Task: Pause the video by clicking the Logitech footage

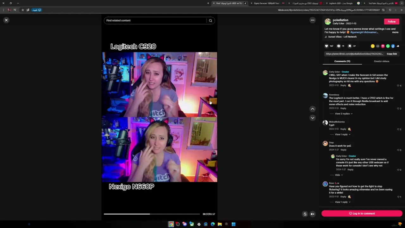Action: [159, 85]
